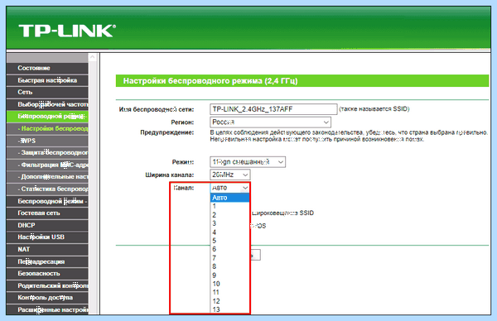Viewport: 497px width, 321px height.
Task: Select Авто in channel list
Action: pyautogui.click(x=230, y=198)
